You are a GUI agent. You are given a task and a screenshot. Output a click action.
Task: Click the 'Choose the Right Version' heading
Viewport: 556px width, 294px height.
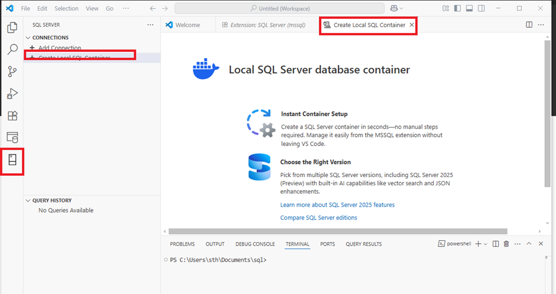315,162
